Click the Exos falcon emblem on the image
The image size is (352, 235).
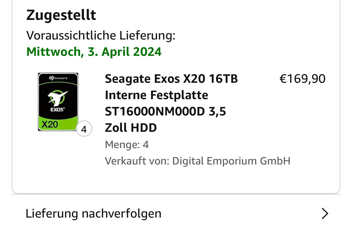pyautogui.click(x=57, y=98)
